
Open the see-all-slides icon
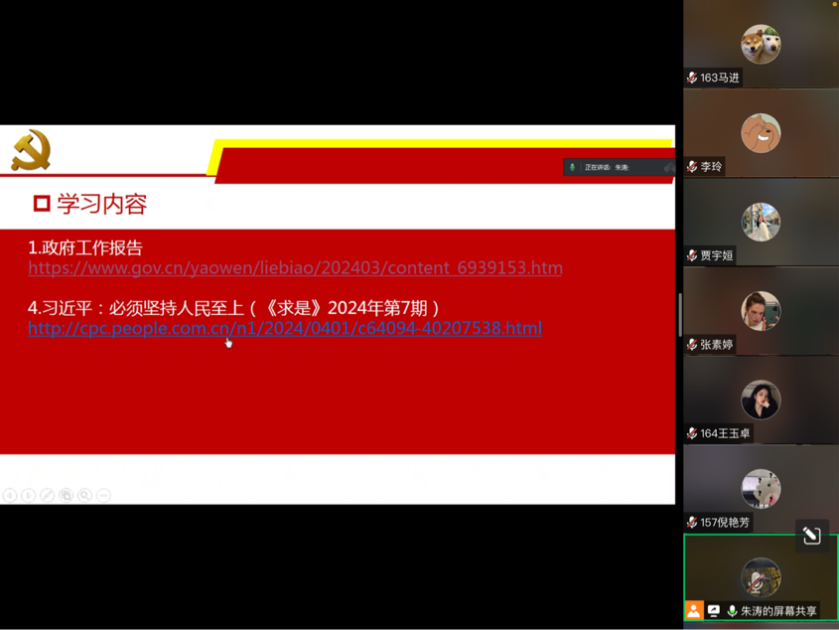point(66,495)
